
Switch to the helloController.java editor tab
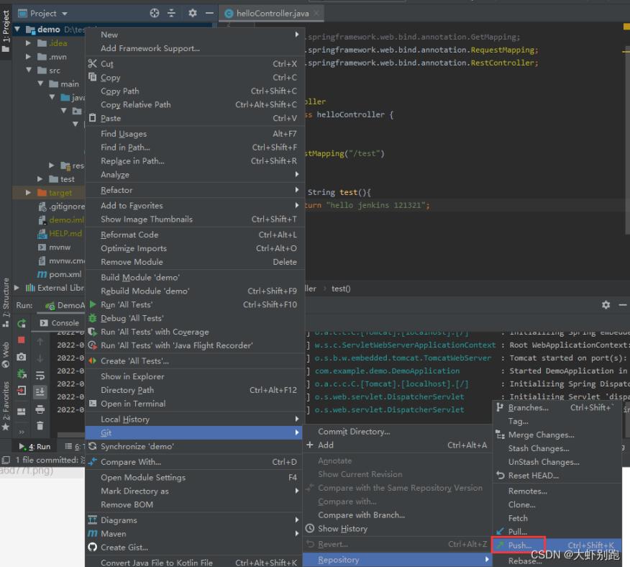pyautogui.click(x=270, y=13)
